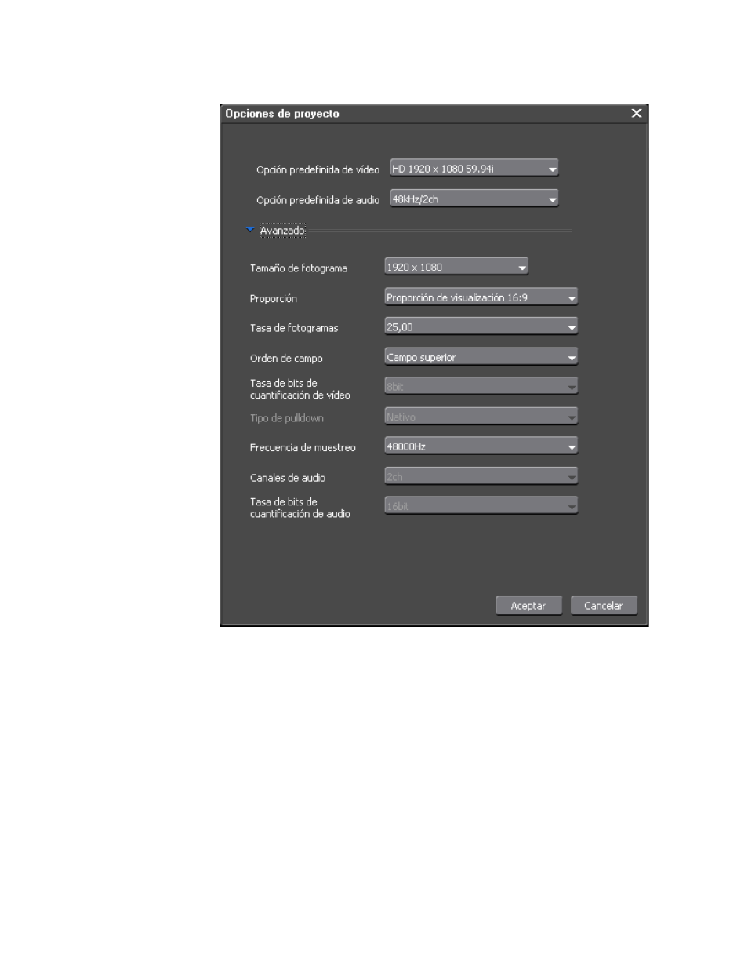Click the Tipo de pulldown label
Viewport: 748px width, 969px height.
(287, 418)
